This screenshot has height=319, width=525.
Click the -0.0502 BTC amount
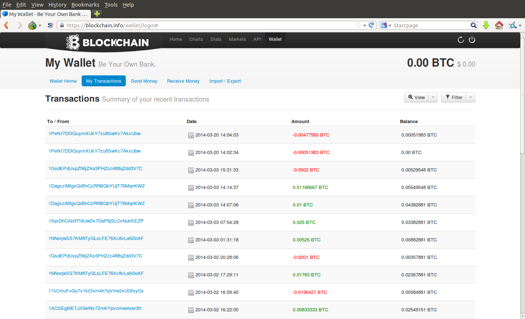306,170
